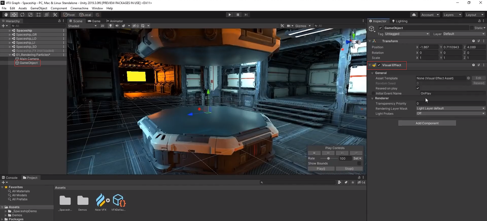Open the Rendering Layer Mask dropdown
This screenshot has width=487, height=221.
tap(450, 109)
